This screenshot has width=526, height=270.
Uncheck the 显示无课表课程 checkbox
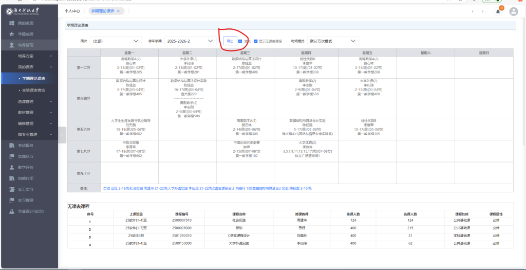pos(256,41)
